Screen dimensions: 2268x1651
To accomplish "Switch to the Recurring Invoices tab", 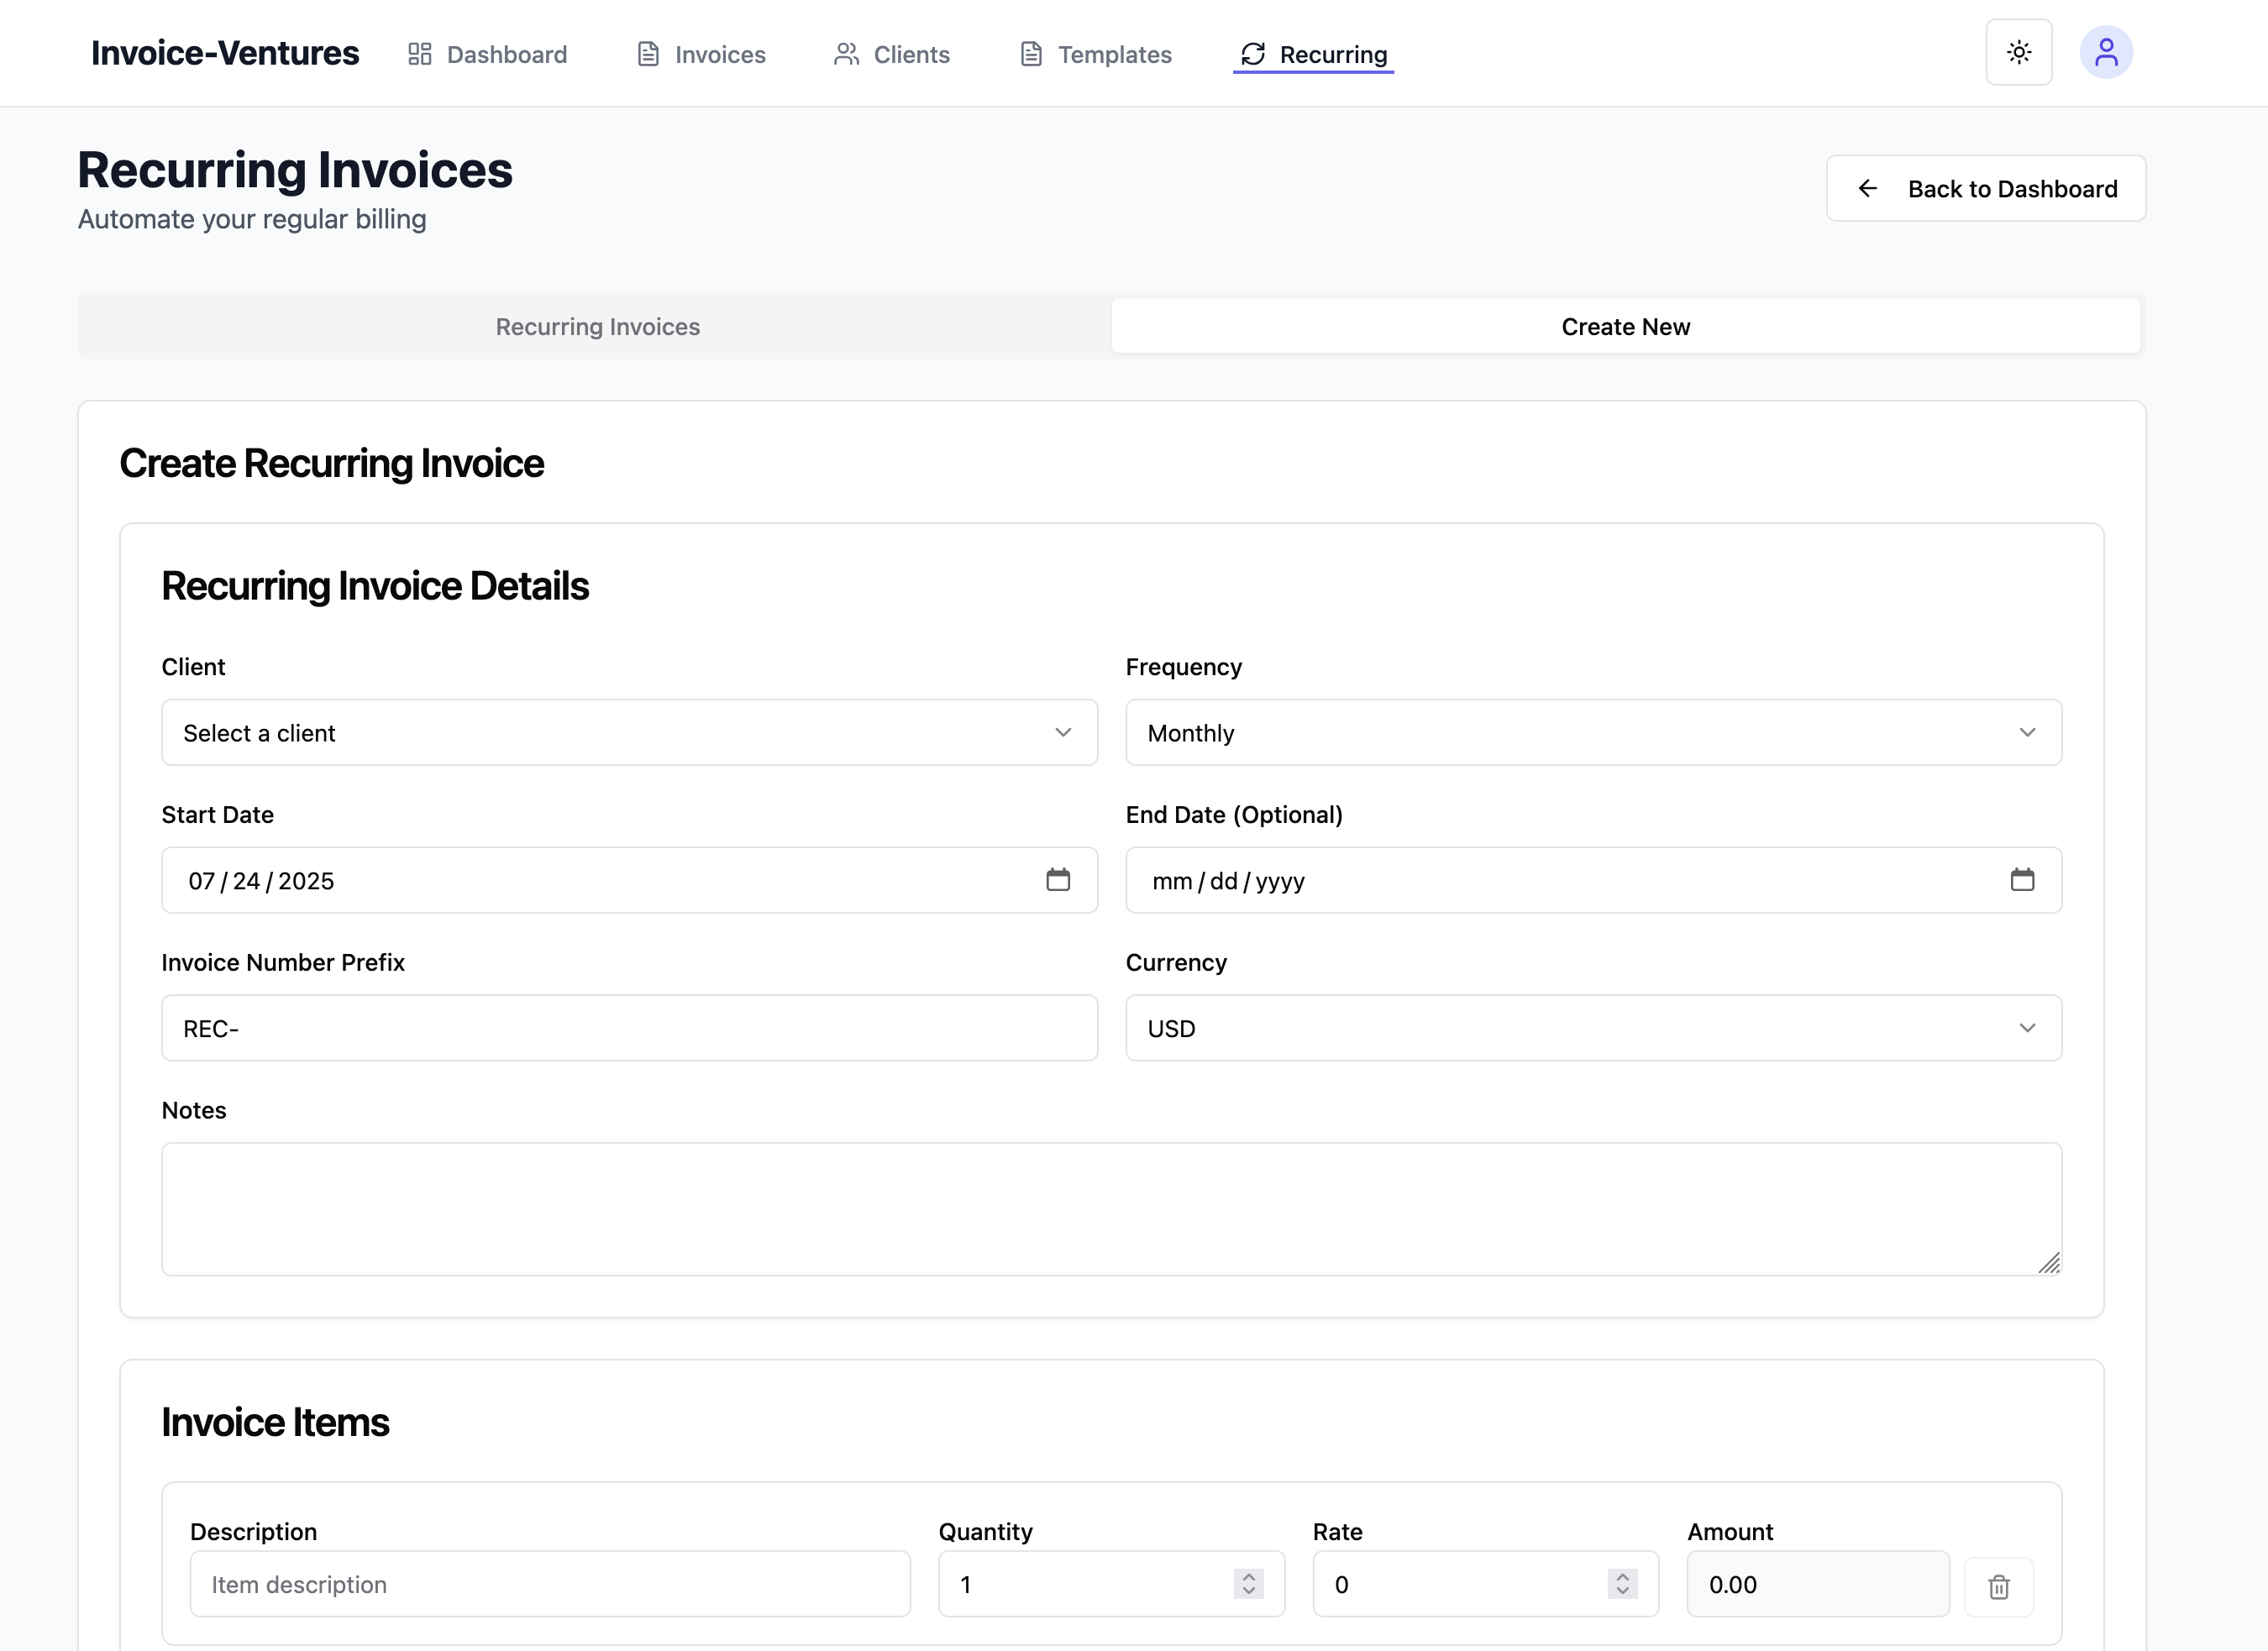I will tap(597, 327).
